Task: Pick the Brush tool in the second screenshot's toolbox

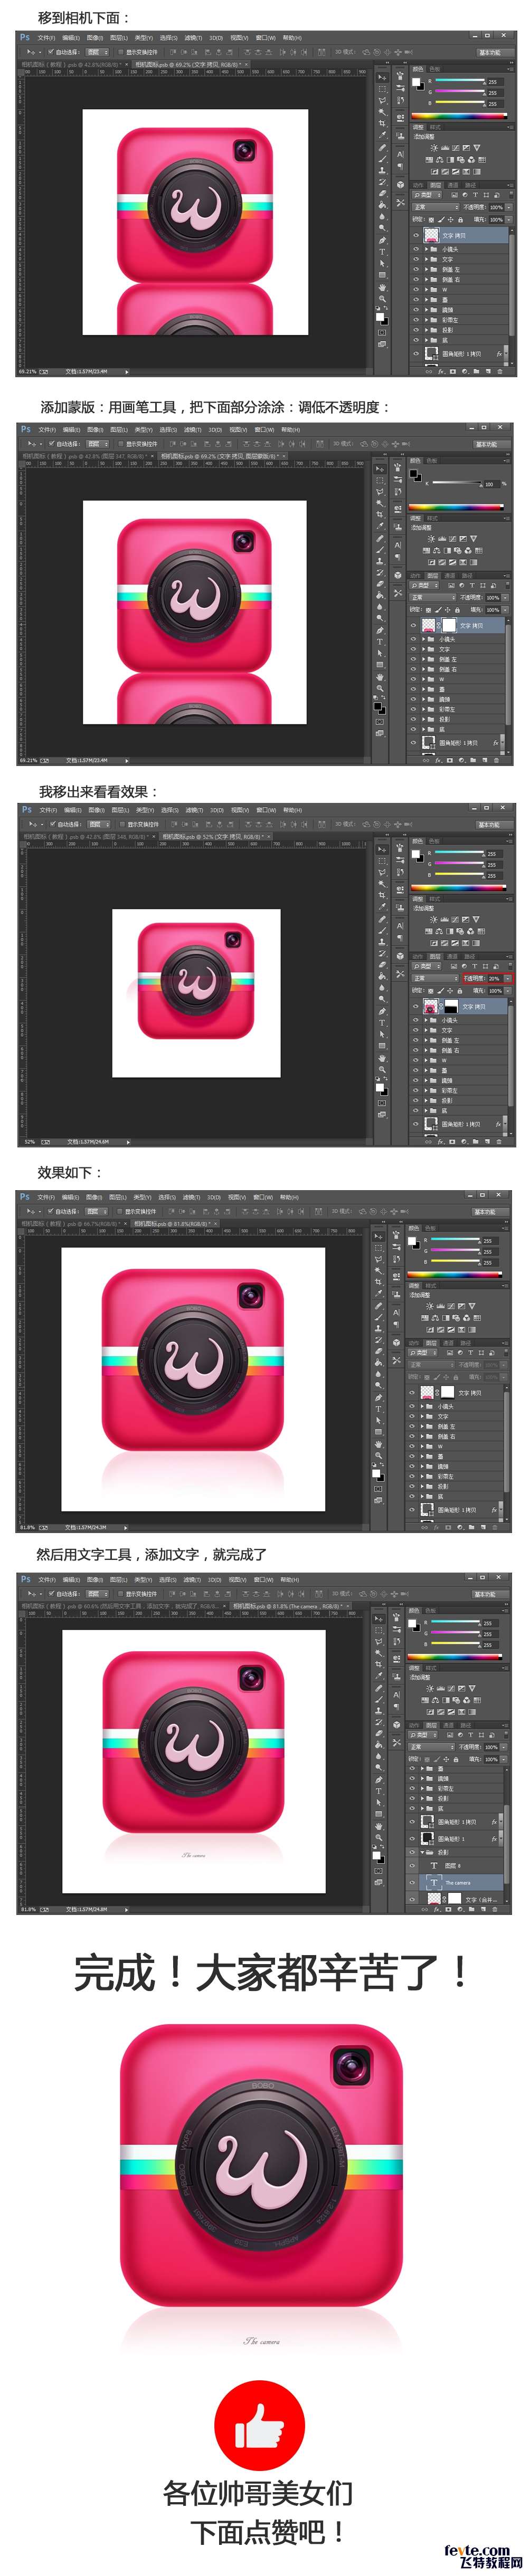Action: (x=380, y=548)
